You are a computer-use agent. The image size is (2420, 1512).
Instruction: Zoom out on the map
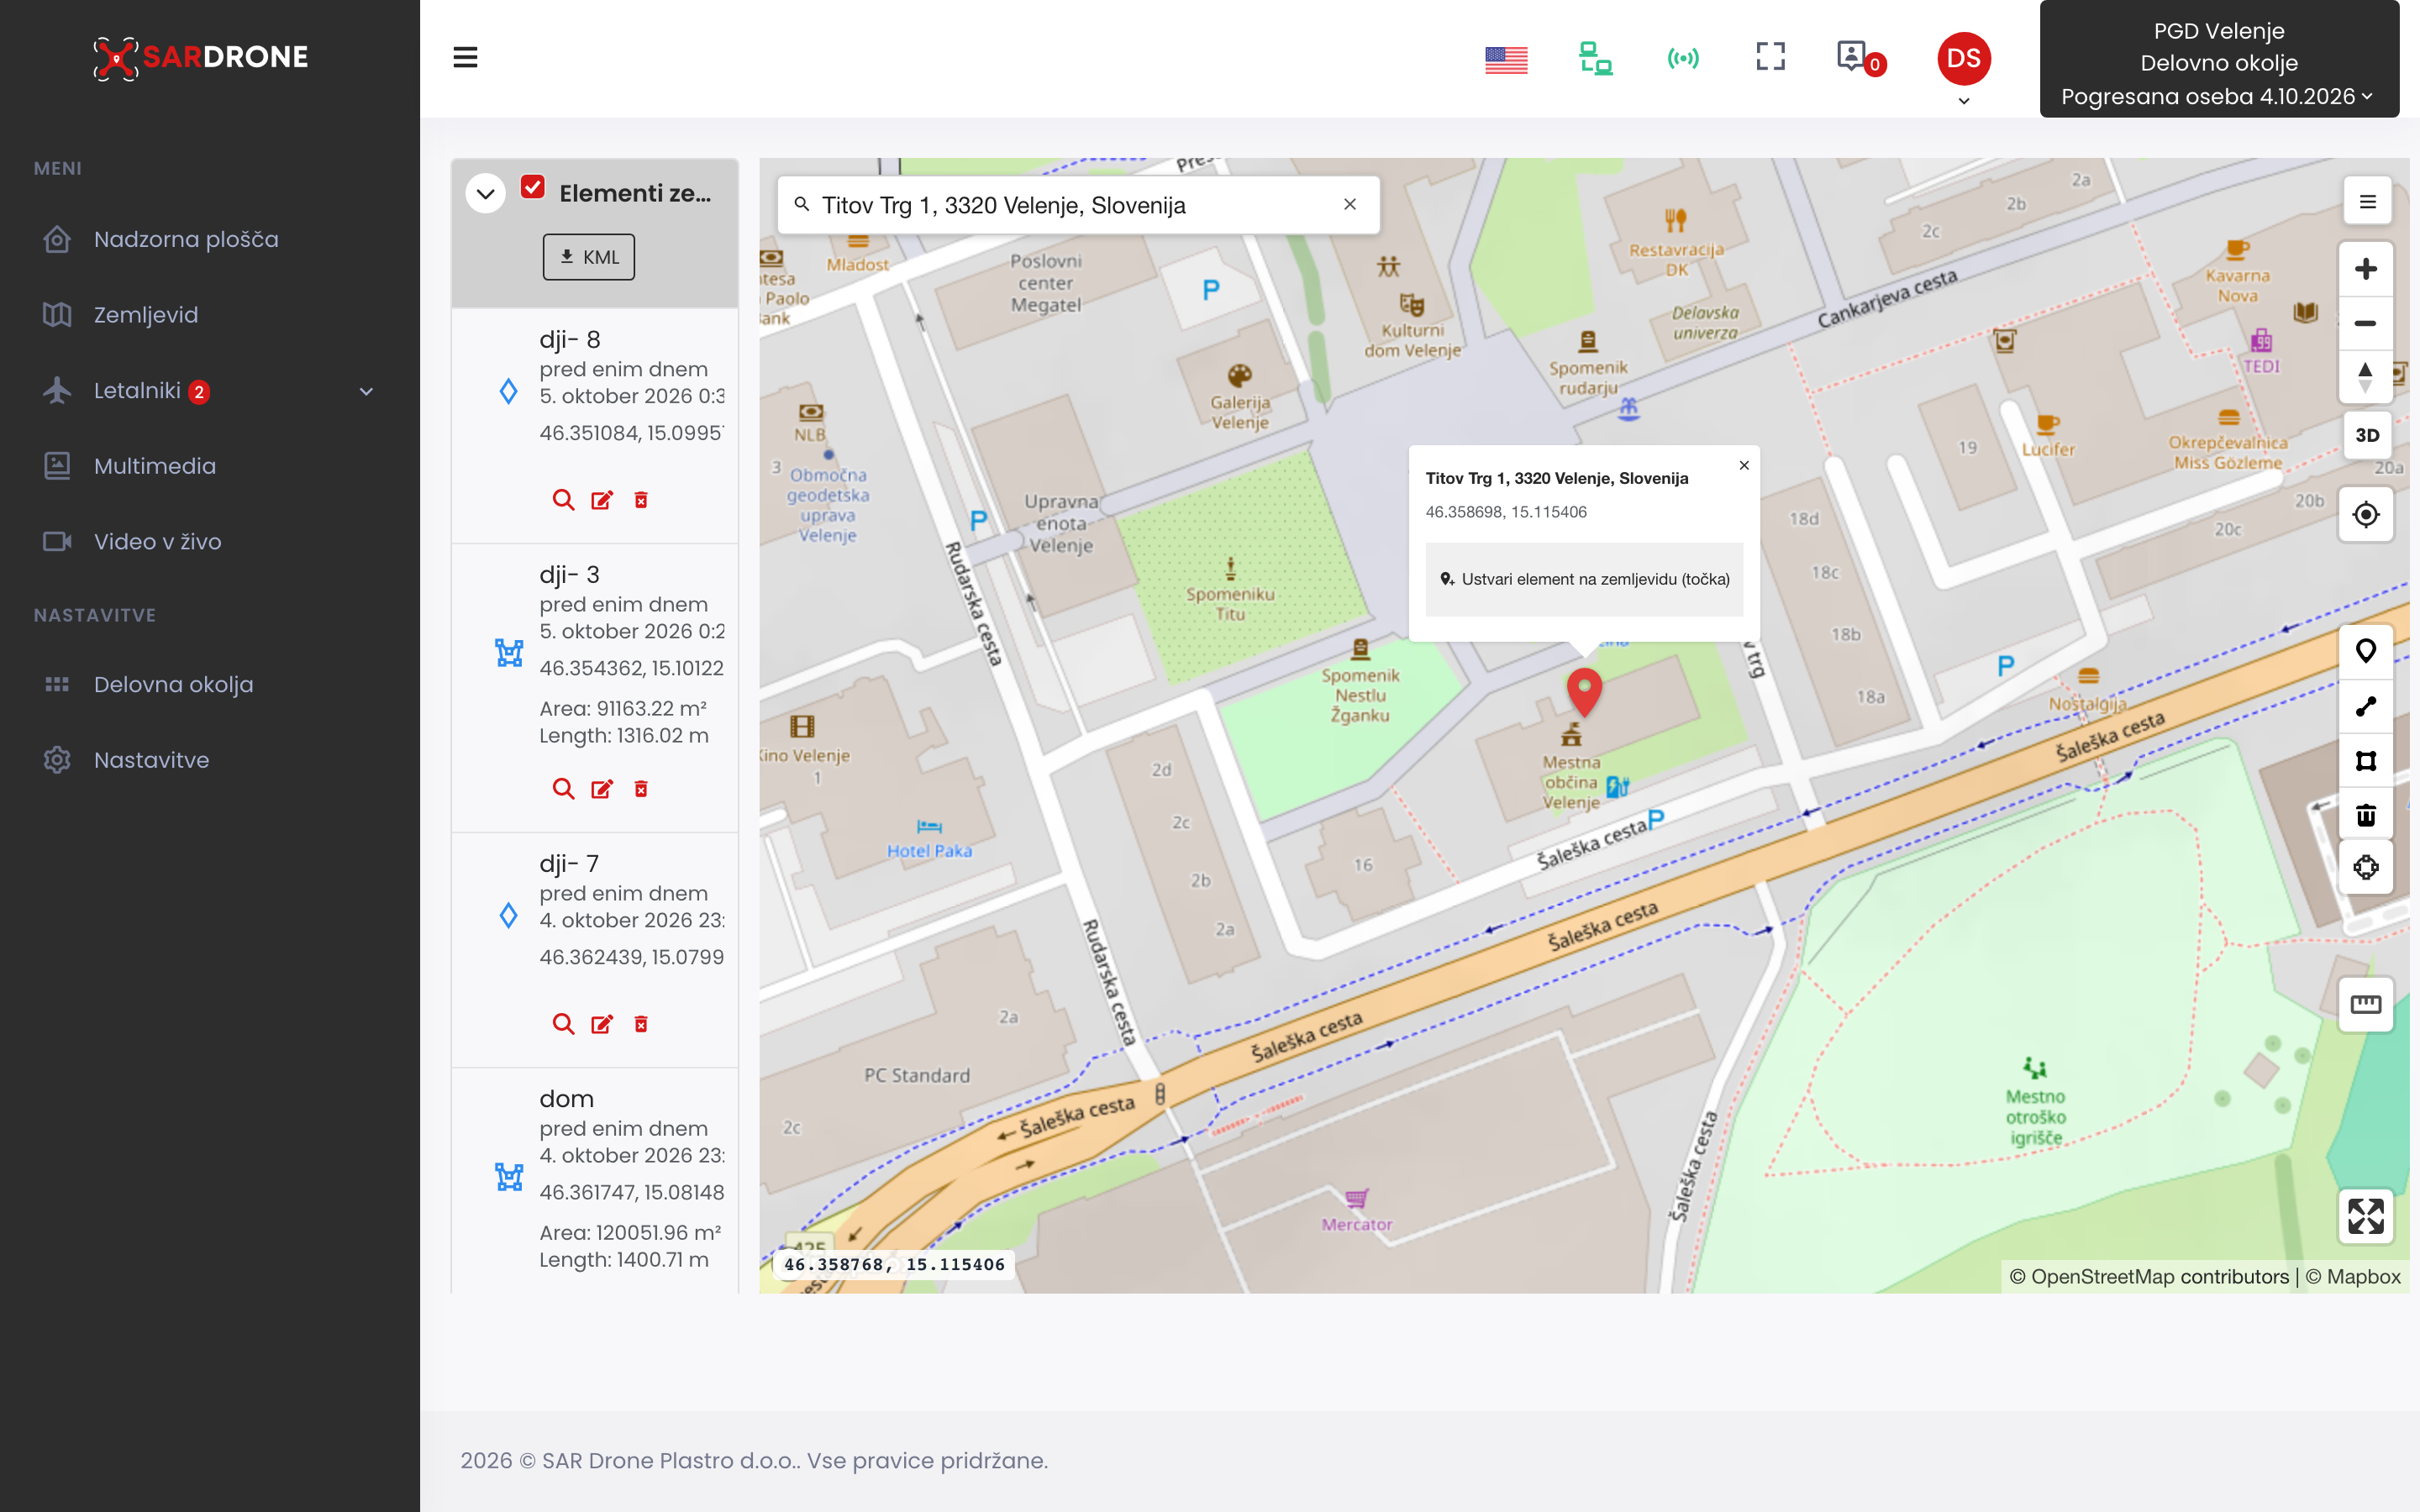coord(2365,323)
